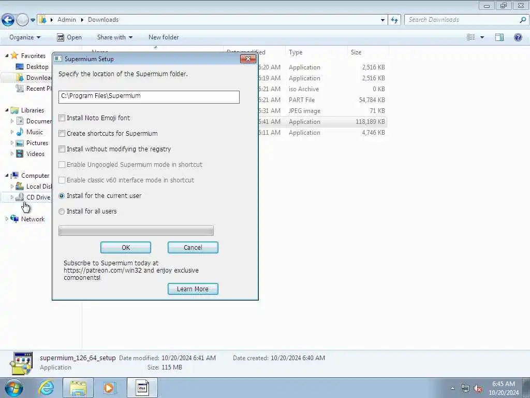Select the CD Drive icon
The image size is (530, 398).
pyautogui.click(x=20, y=197)
